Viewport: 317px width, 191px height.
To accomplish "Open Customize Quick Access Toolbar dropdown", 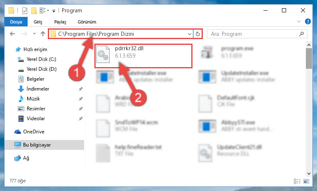I will tap(54, 11).
